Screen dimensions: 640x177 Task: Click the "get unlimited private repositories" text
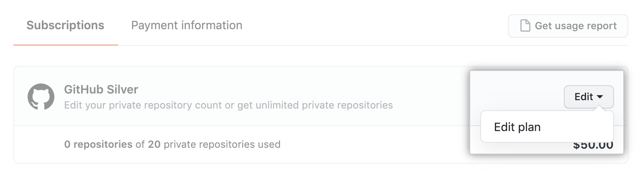click(x=315, y=105)
